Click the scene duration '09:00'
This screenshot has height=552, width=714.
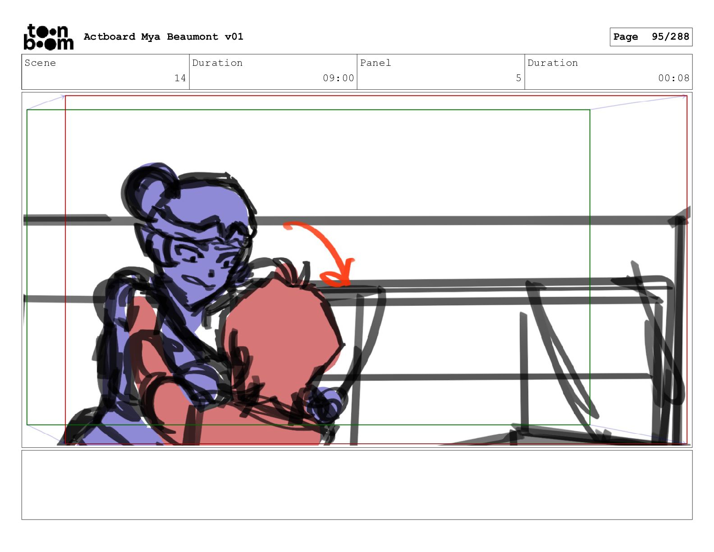[339, 78]
